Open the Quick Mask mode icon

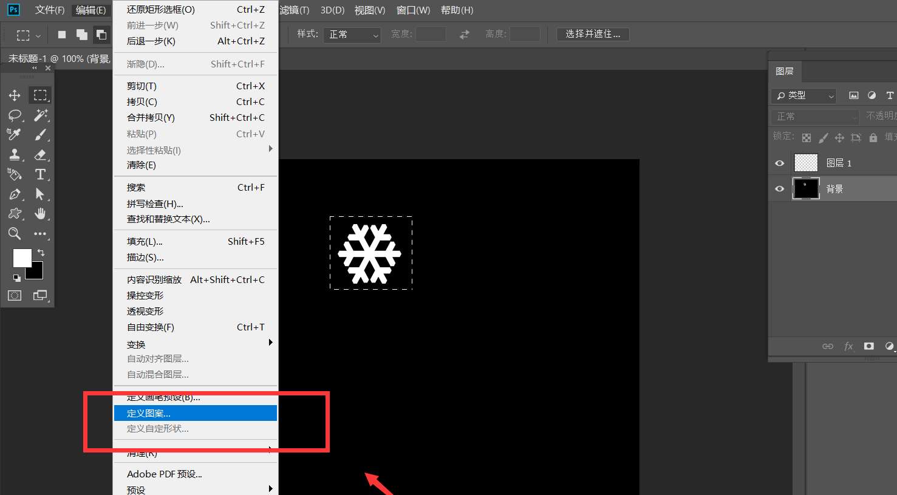(15, 296)
